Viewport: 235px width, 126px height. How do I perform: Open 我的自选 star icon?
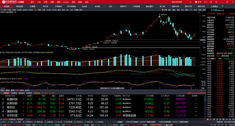(86, 122)
